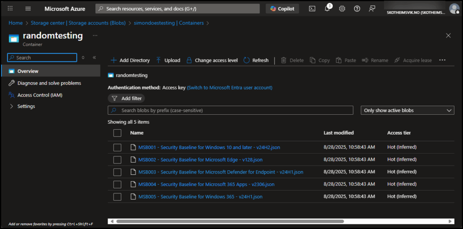Sort by the Last modified column header
Image resolution: width=463 pixels, height=229 pixels.
pos(339,133)
